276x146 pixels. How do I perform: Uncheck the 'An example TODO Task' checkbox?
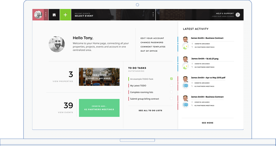tap(171, 79)
